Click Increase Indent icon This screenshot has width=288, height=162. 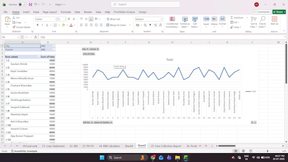pos(101,25)
